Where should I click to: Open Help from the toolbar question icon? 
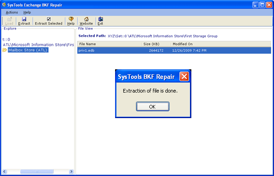(71, 19)
